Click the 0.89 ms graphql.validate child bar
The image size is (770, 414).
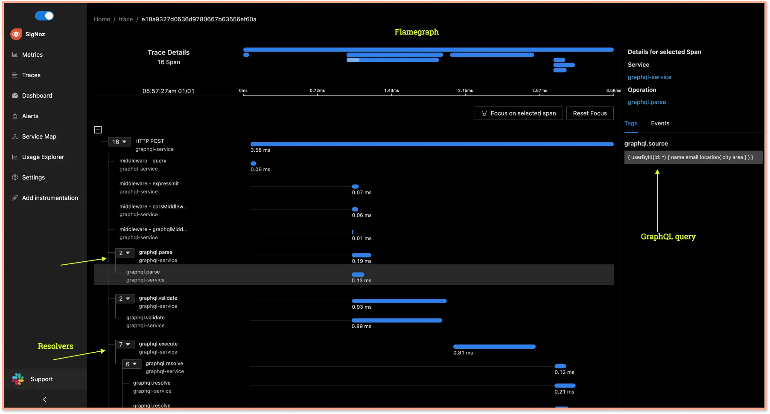click(x=397, y=320)
